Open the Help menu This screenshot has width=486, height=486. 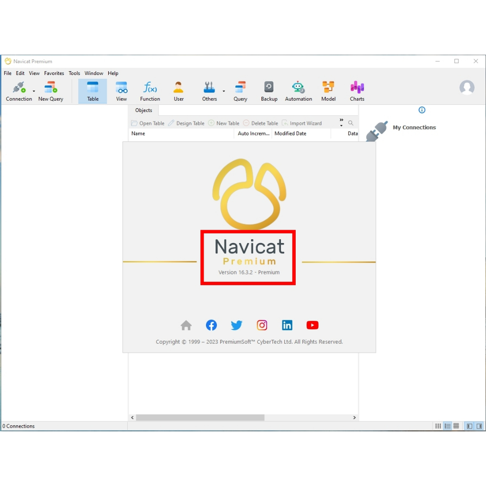coord(113,73)
